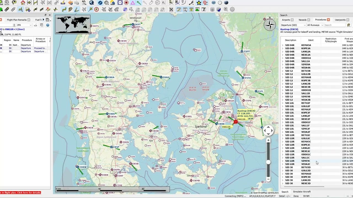
Task: Click the magnifier search window icon
Action: point(185,9)
